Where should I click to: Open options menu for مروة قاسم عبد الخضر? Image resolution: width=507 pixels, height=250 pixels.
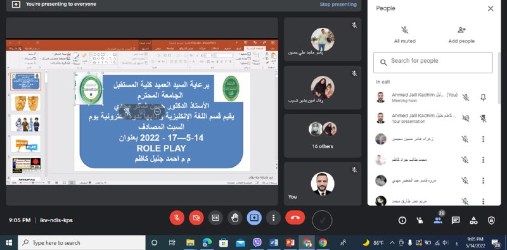(x=483, y=180)
